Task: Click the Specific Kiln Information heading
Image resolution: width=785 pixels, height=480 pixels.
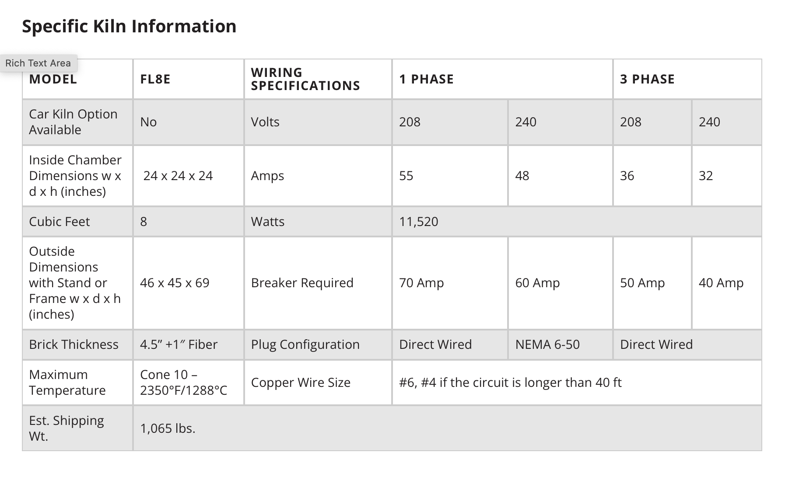Action: coord(129,26)
